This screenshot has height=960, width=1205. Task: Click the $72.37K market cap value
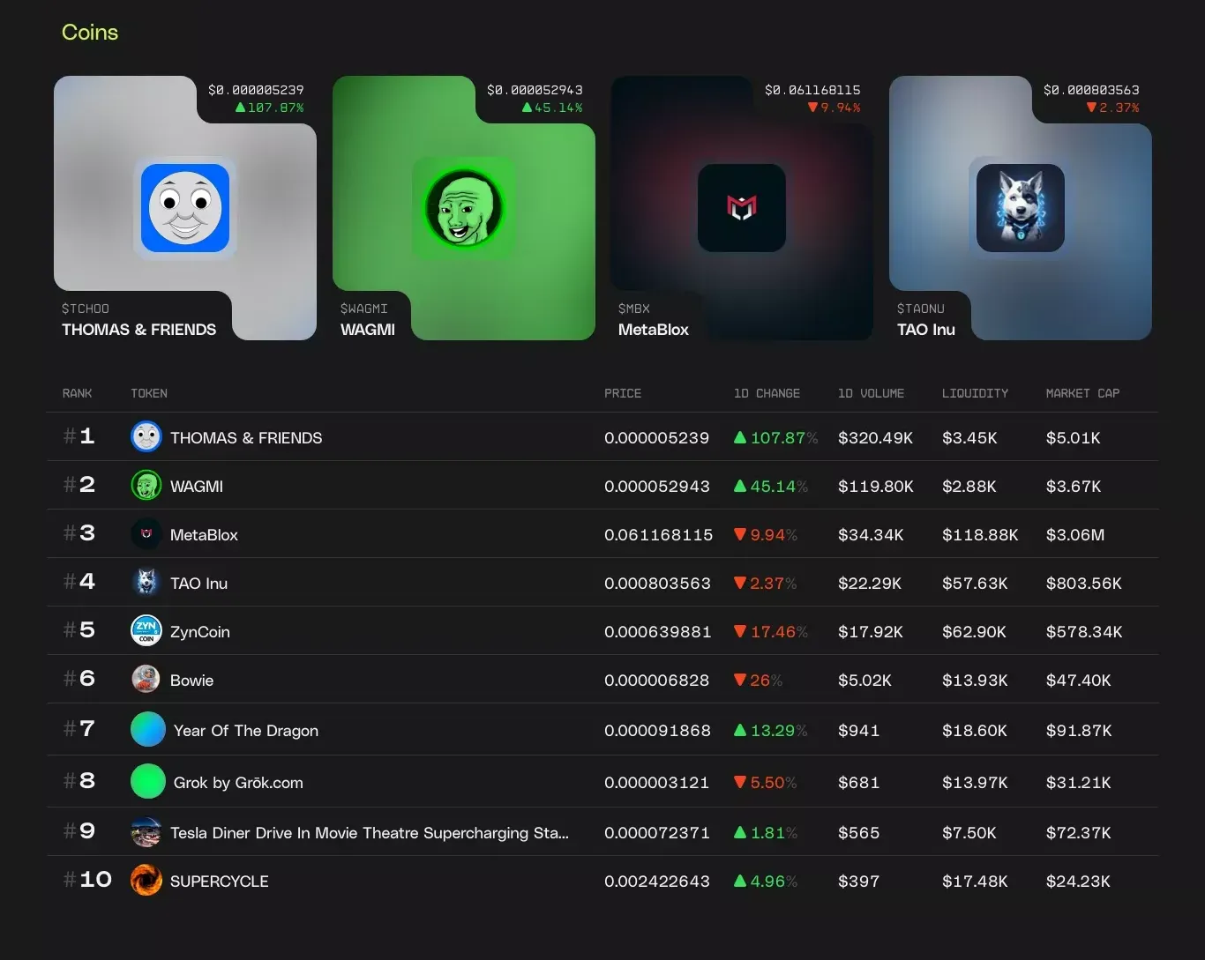(x=1079, y=833)
